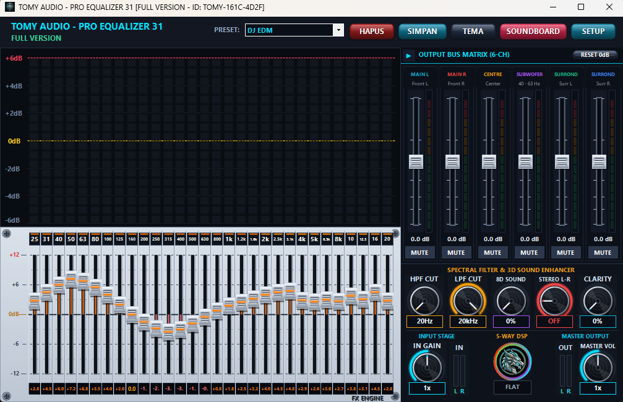623x402 pixels.
Task: Click the MAIN L 0.0 dB readout
Action: coord(420,239)
